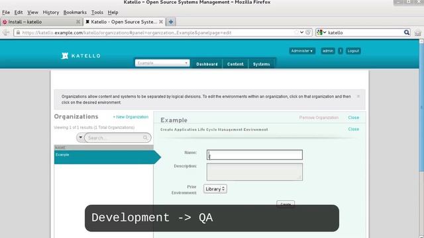
Task: Click the Katello logo
Action: [x=81, y=56]
